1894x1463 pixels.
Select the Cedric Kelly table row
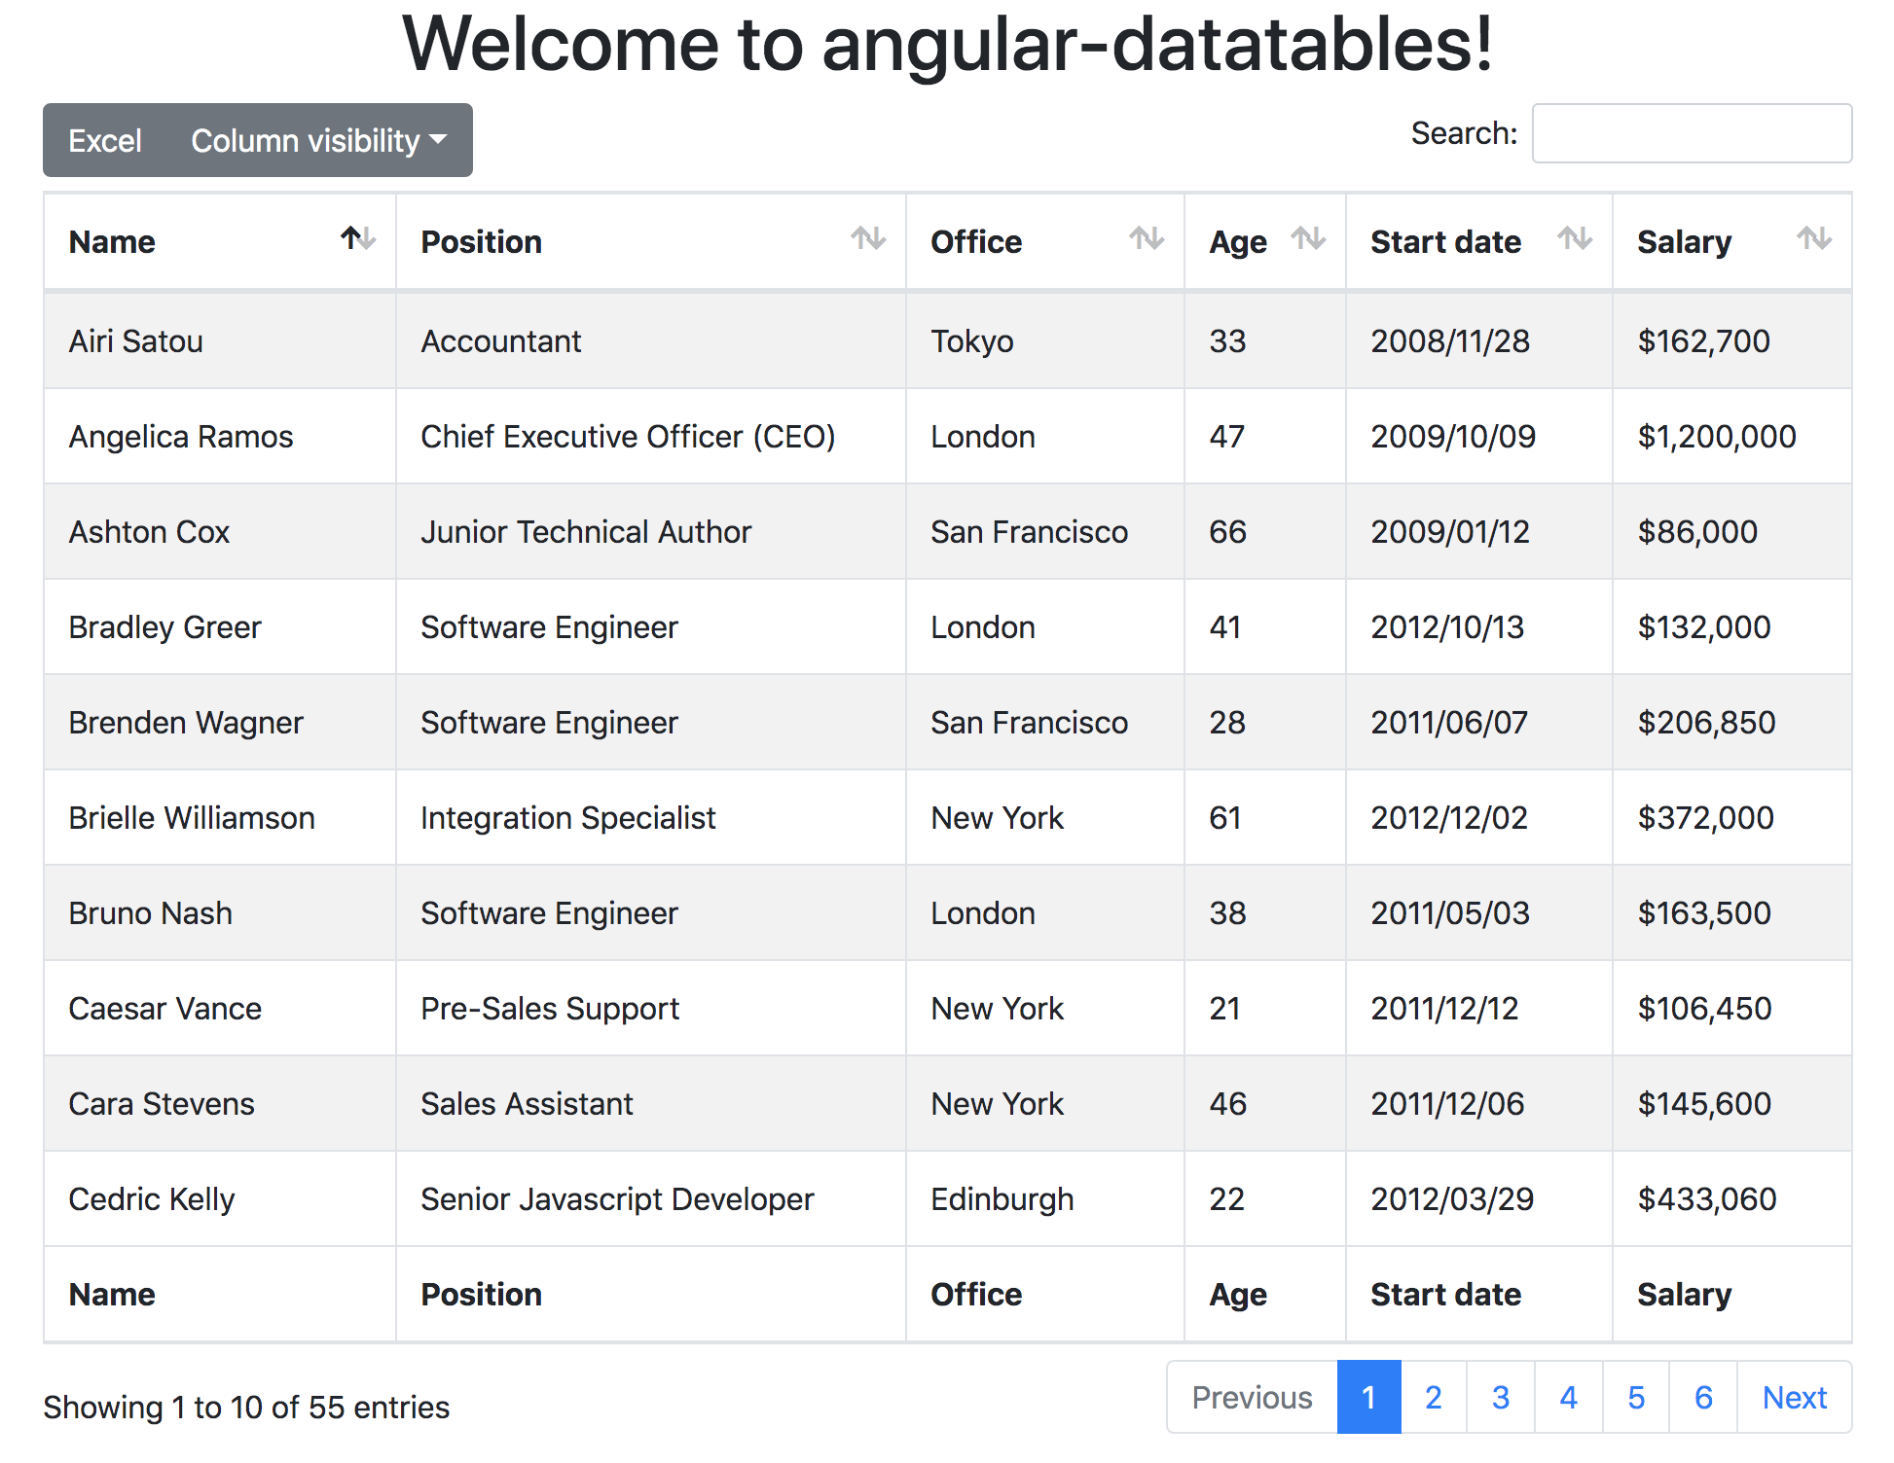pos(152,1199)
